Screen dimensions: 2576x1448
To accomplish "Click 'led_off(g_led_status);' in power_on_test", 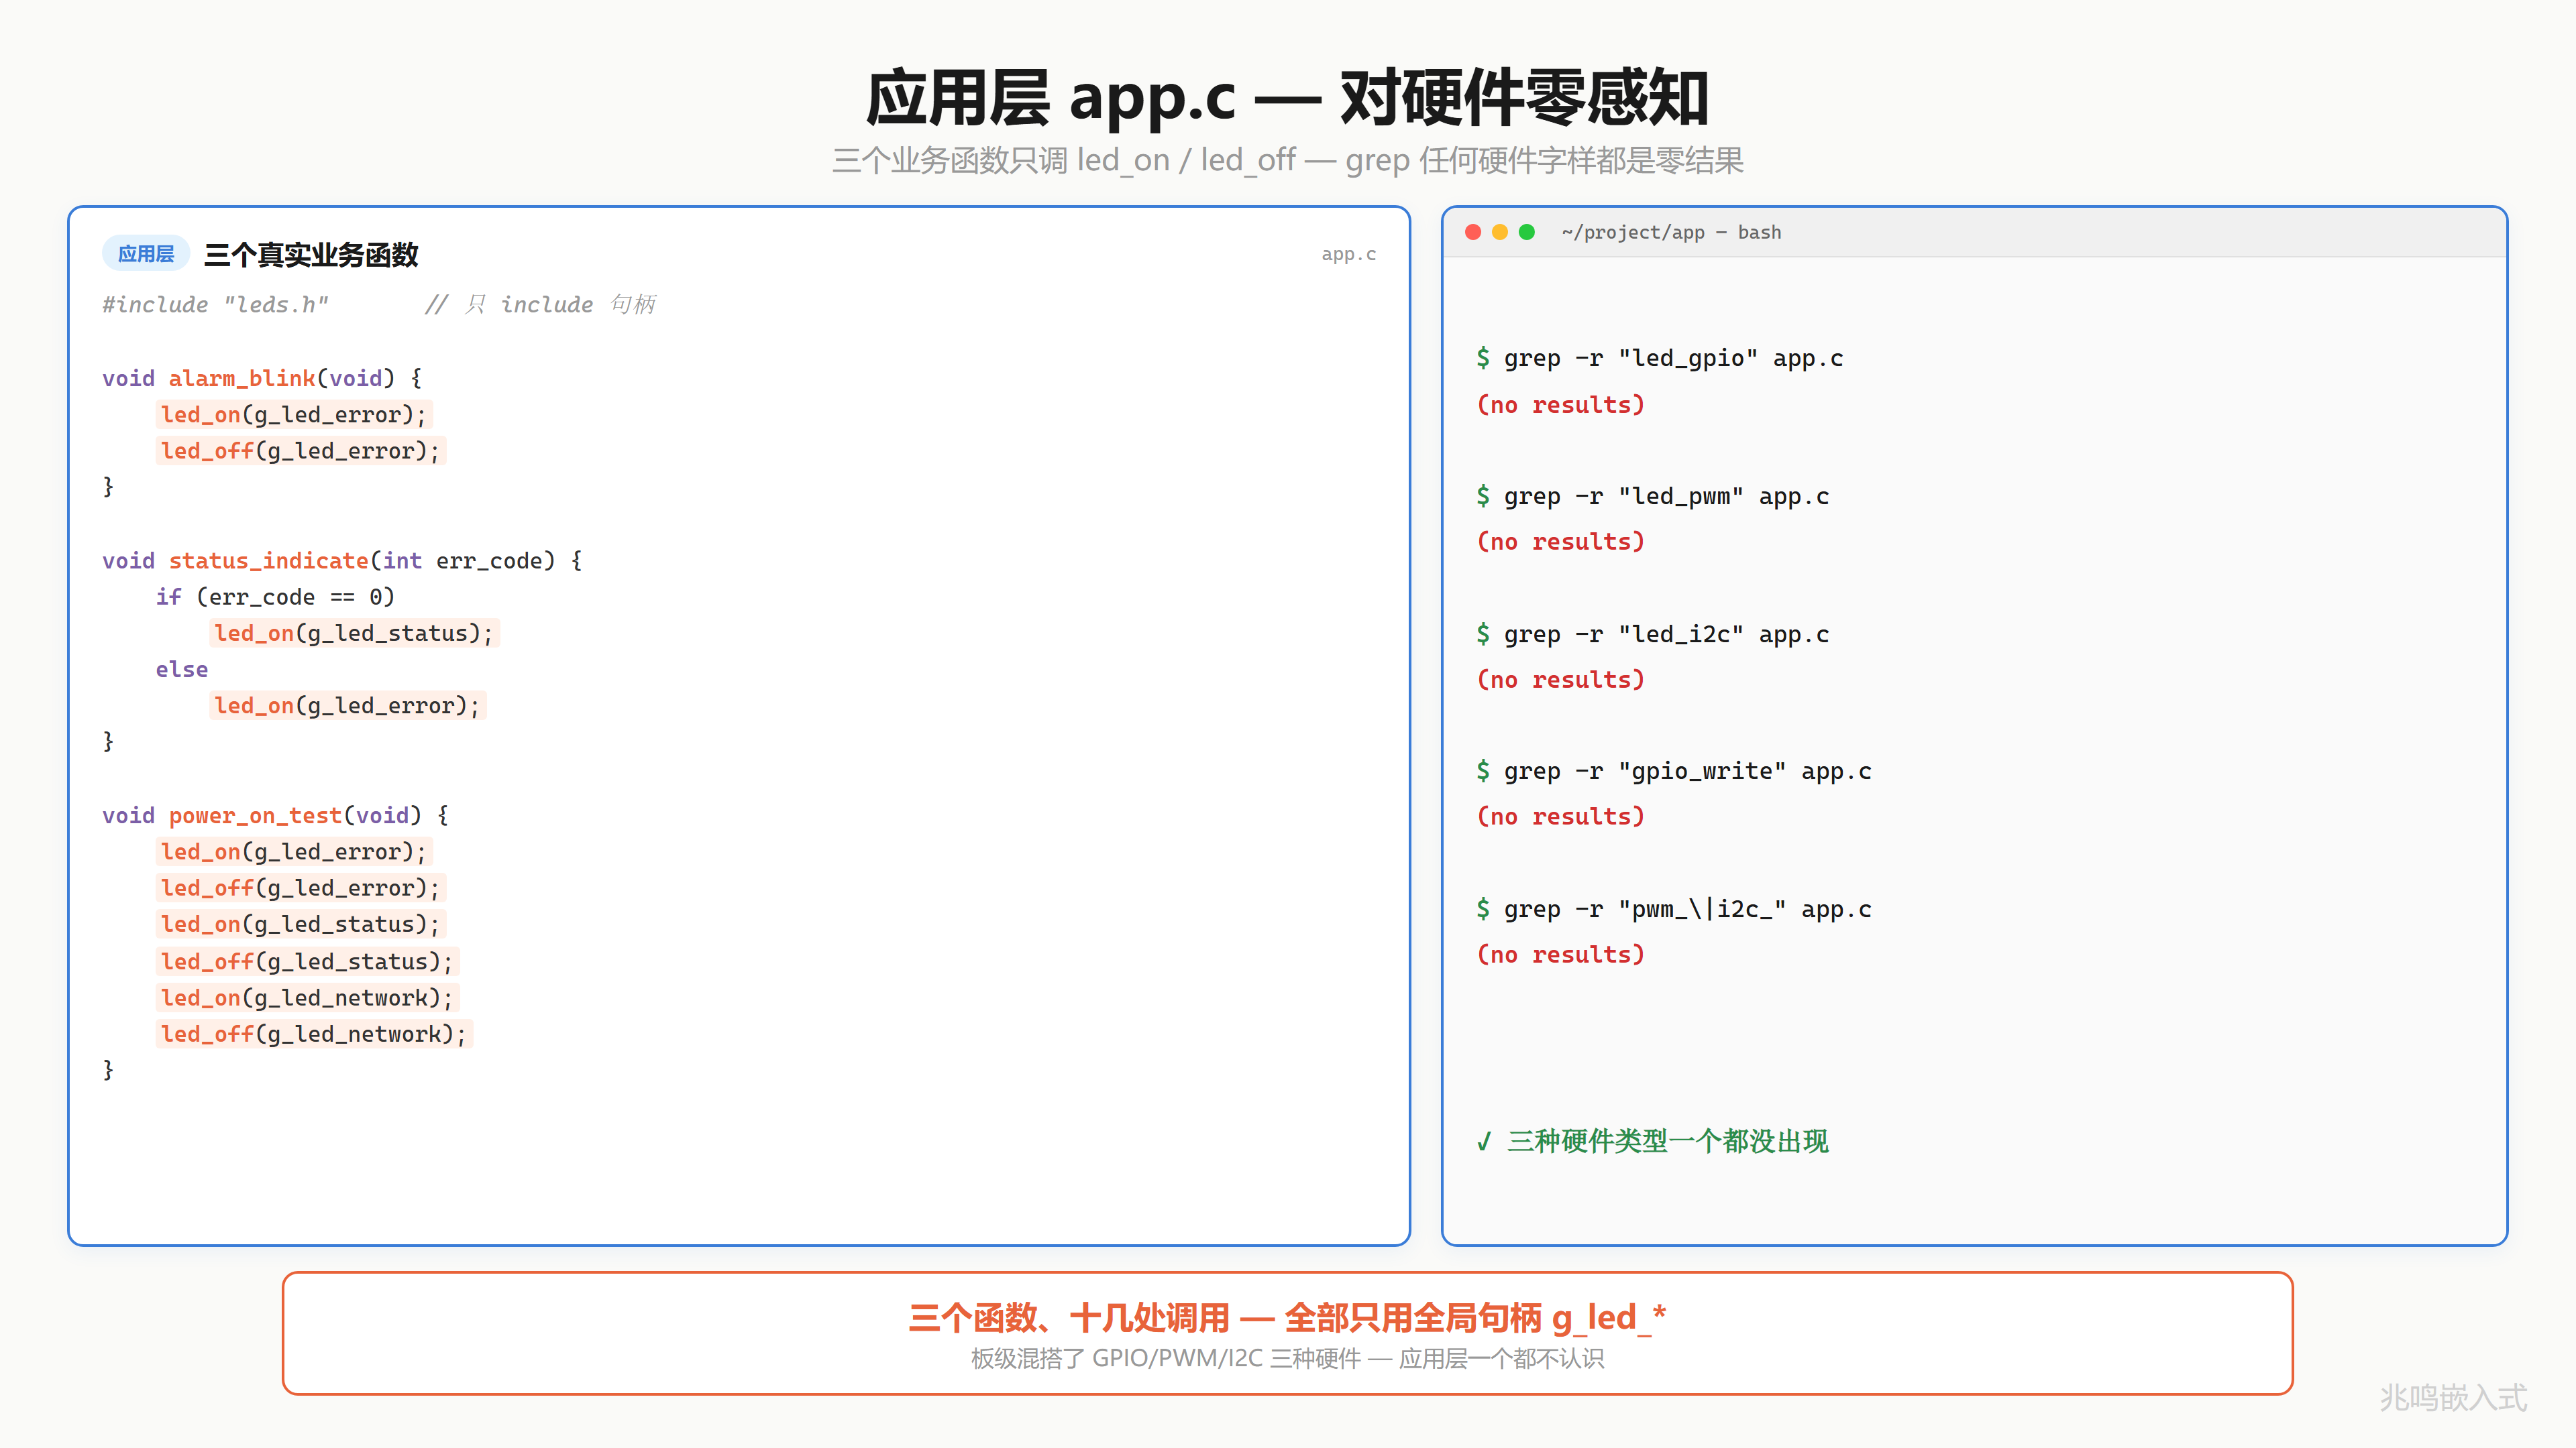I will coord(307,961).
